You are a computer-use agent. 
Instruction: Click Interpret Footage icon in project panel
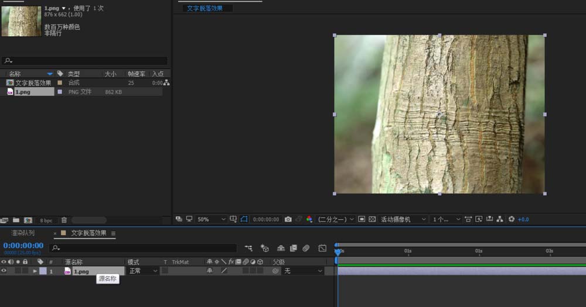click(5, 220)
